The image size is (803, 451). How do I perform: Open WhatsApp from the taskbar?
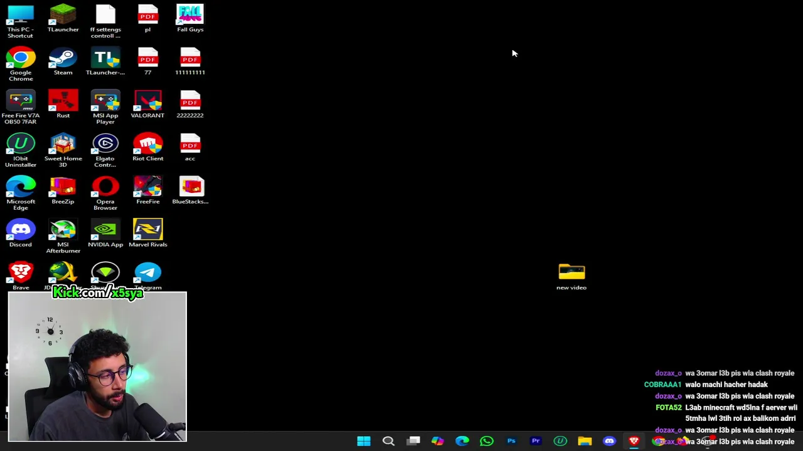point(487,441)
